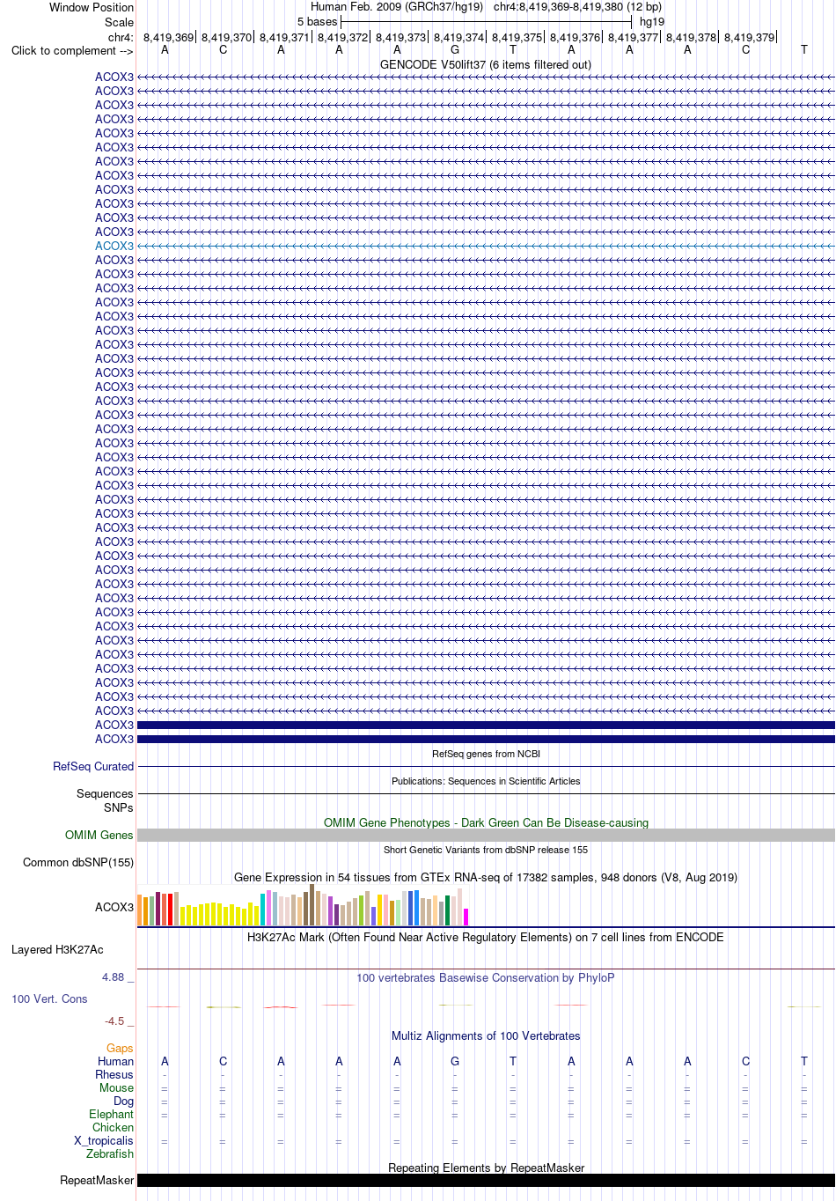Click the Layered H3K27Ac label
Image resolution: width=836 pixels, height=1201 pixels.
pos(57,950)
